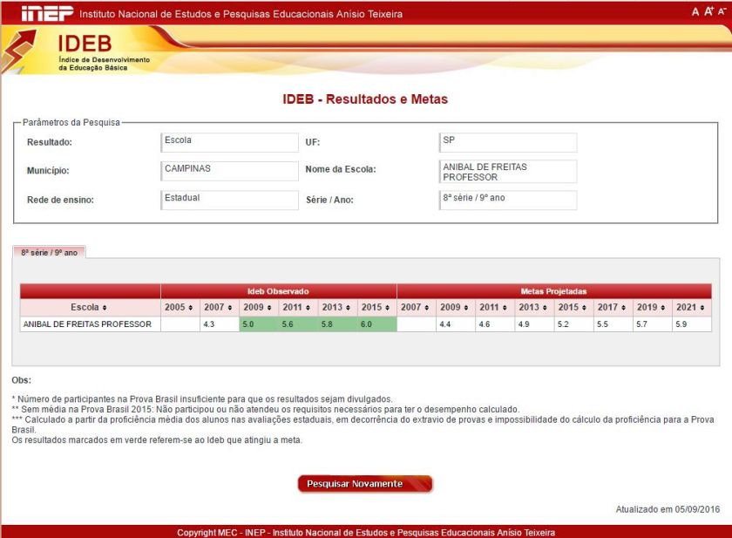Increase font size with A+
Image resolution: width=732 pixels, height=538 pixels.
pyautogui.click(x=708, y=11)
